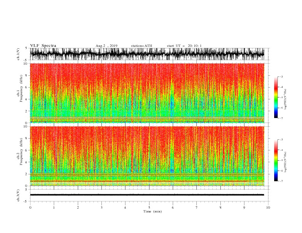Click the "ch.1(V)" axis label
The width and height of the screenshot is (302, 233).
click(x=18, y=54)
